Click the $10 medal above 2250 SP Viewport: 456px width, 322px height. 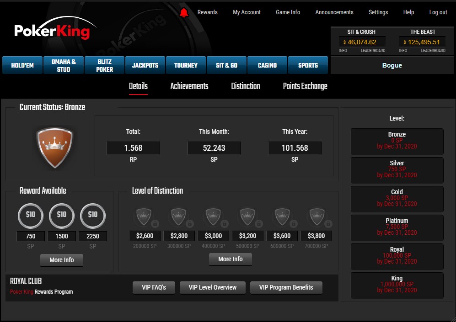point(93,216)
